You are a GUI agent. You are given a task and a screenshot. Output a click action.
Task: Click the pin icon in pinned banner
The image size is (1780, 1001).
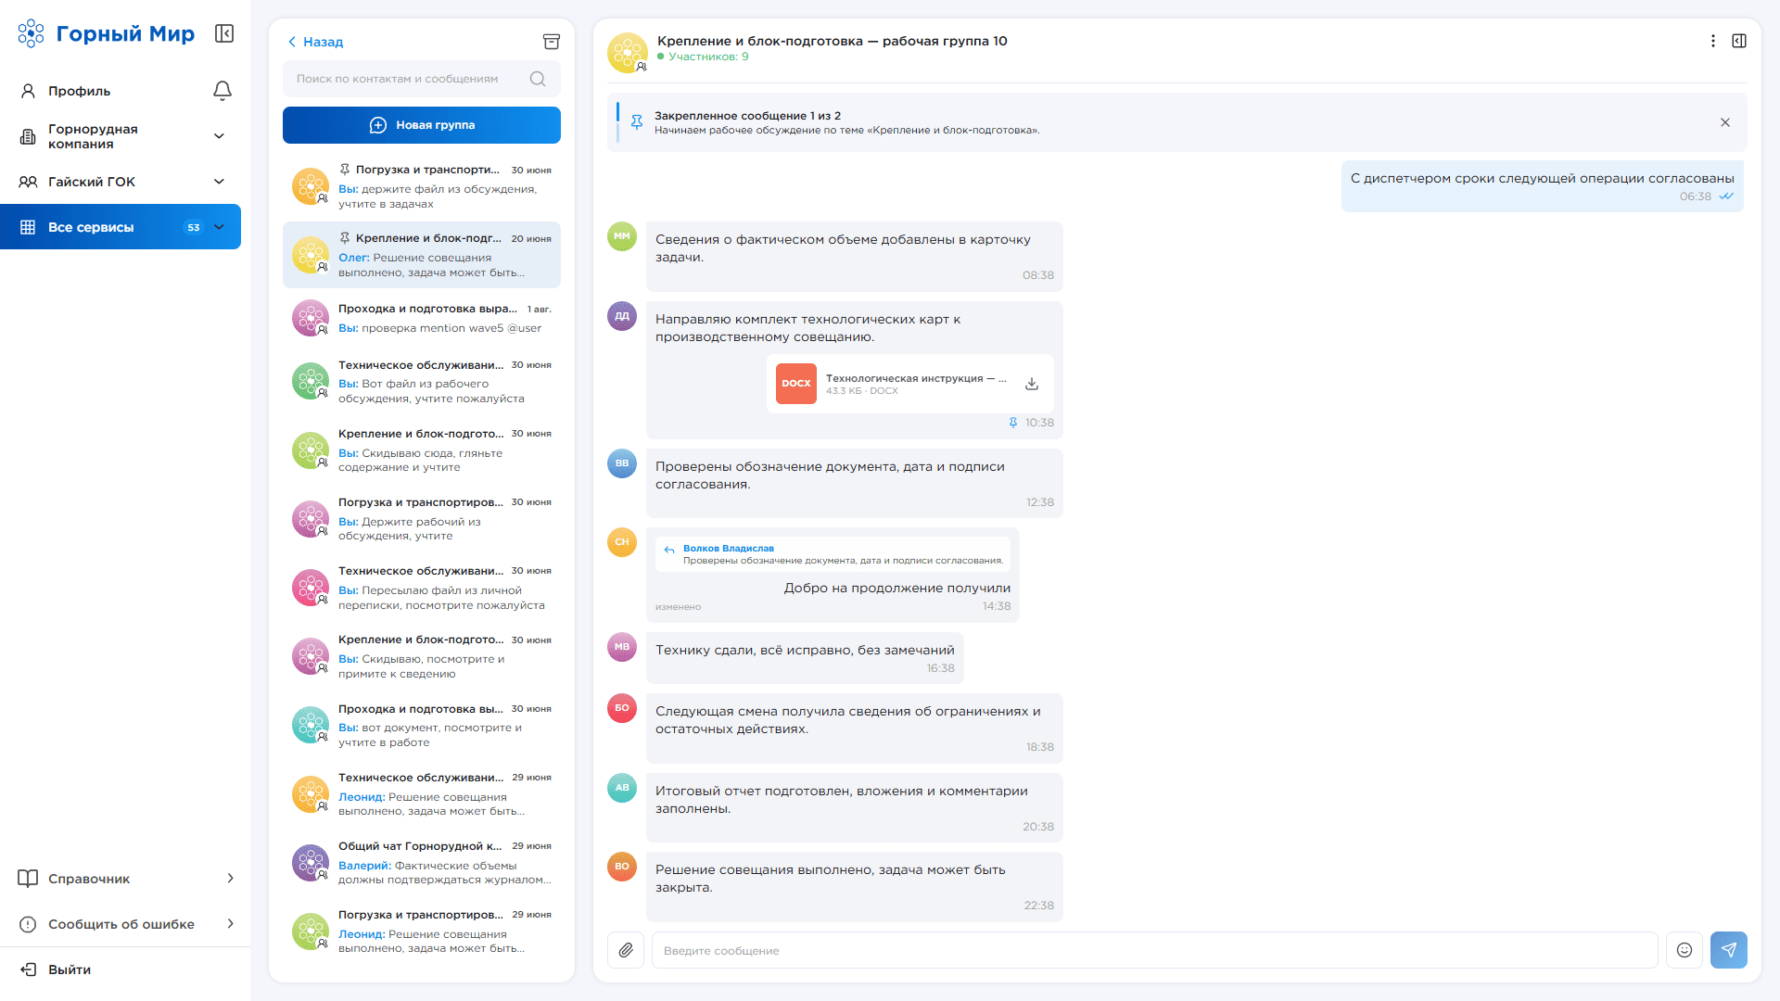click(x=637, y=122)
